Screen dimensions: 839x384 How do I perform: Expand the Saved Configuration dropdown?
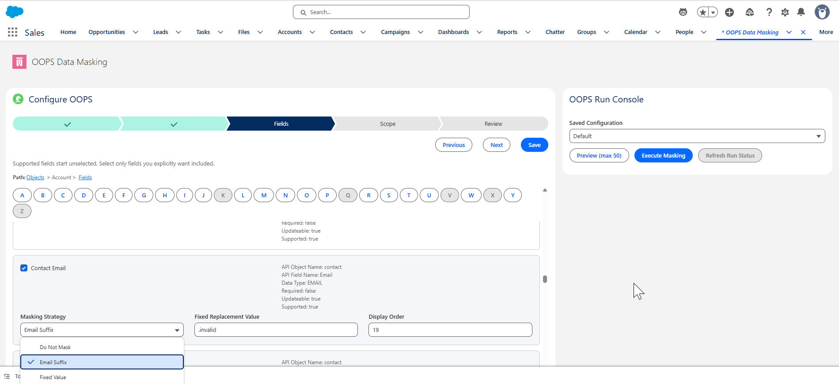697,136
